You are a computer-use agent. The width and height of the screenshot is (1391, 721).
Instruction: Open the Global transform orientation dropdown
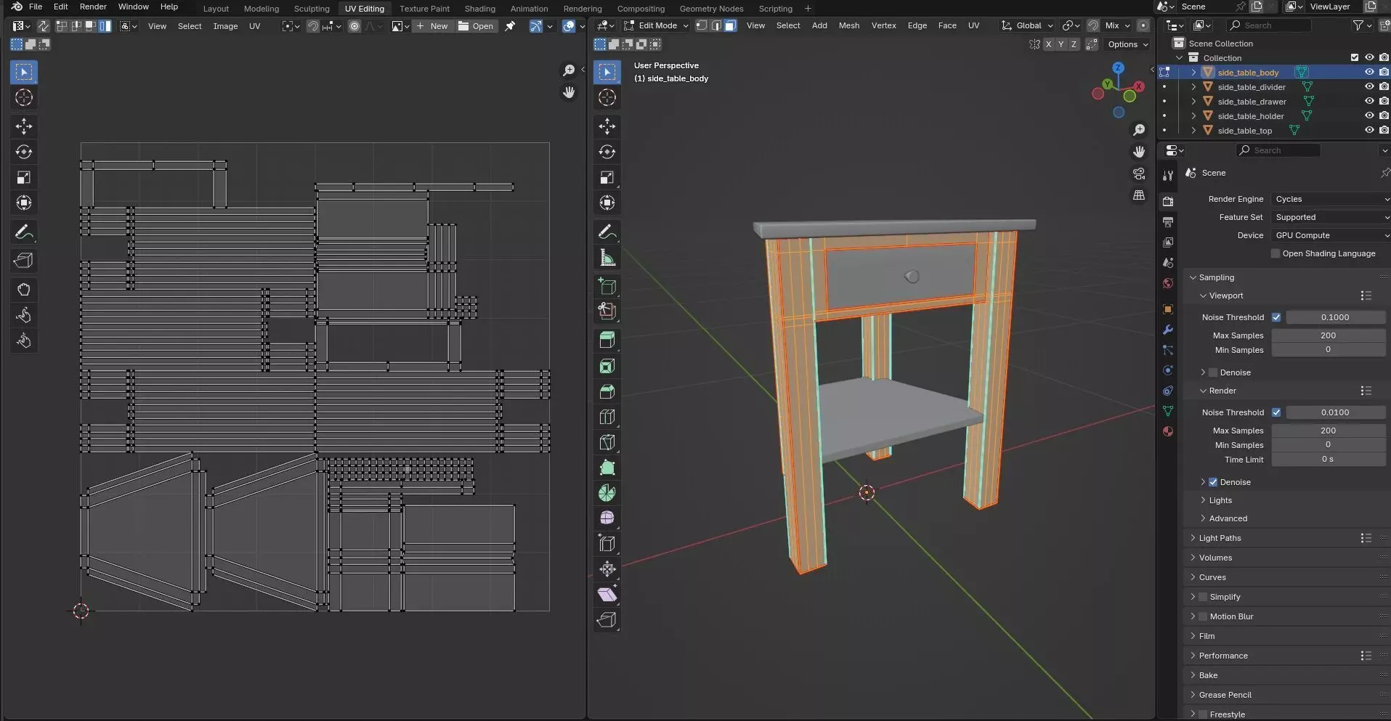coord(1028,25)
